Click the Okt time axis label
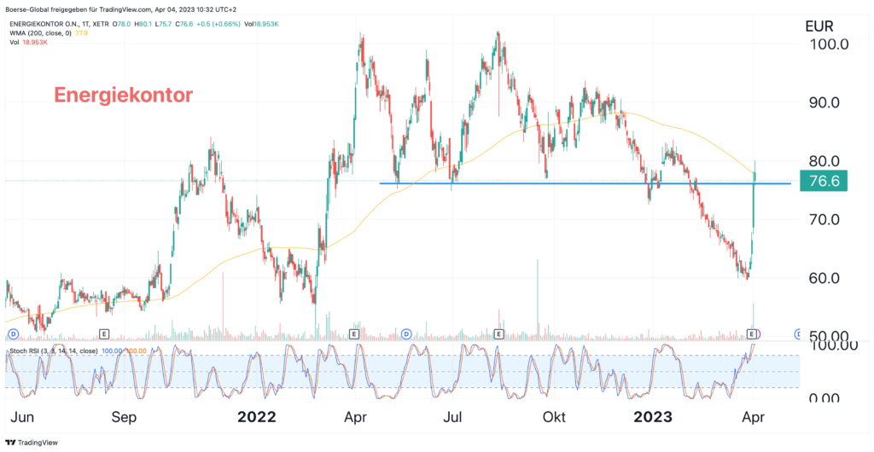 click(x=554, y=417)
